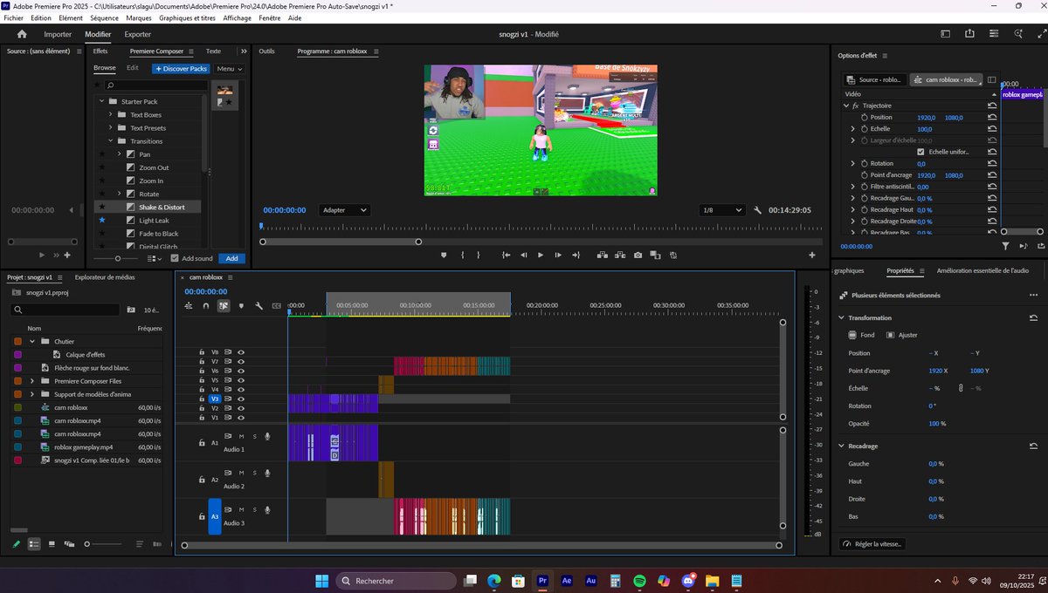
Task: Expand the Pan transitions group
Action: coord(120,154)
